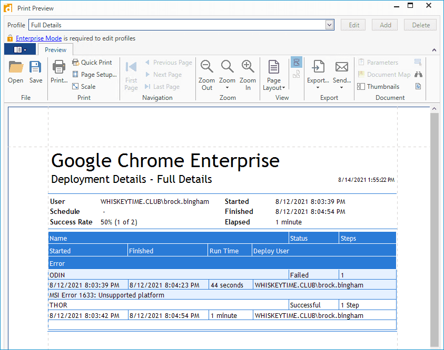This screenshot has height=350, width=444.
Task: Open the Zoom level dropdown
Action: [227, 75]
